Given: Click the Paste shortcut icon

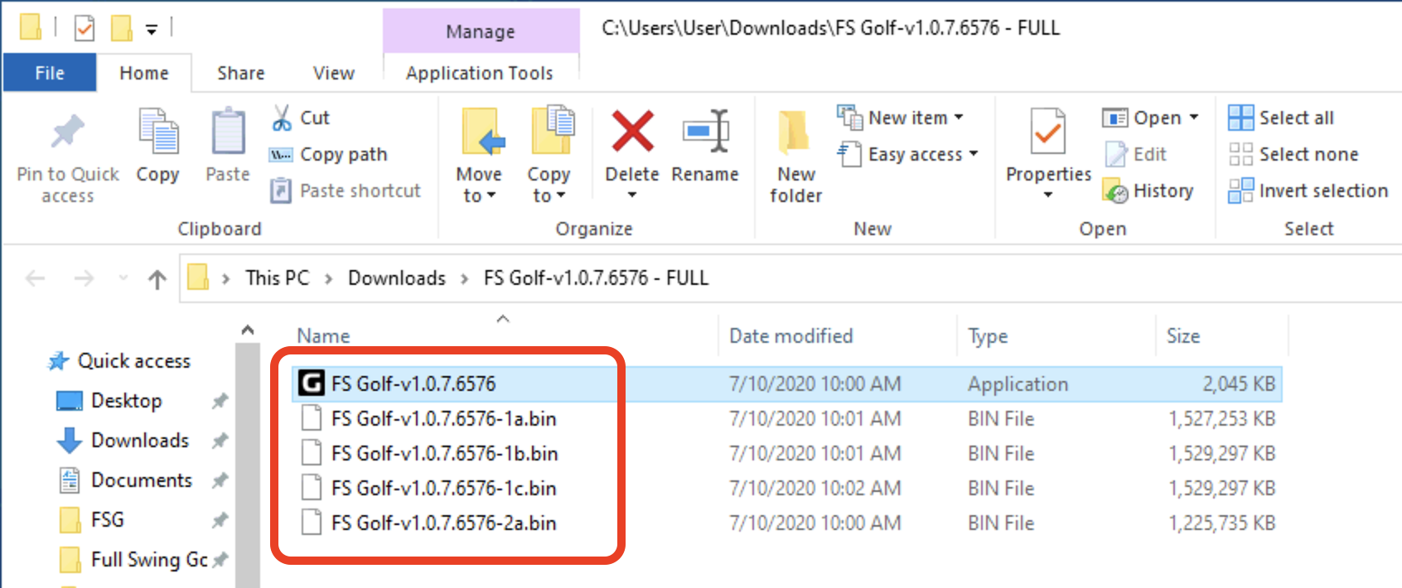Looking at the screenshot, I should (x=281, y=190).
